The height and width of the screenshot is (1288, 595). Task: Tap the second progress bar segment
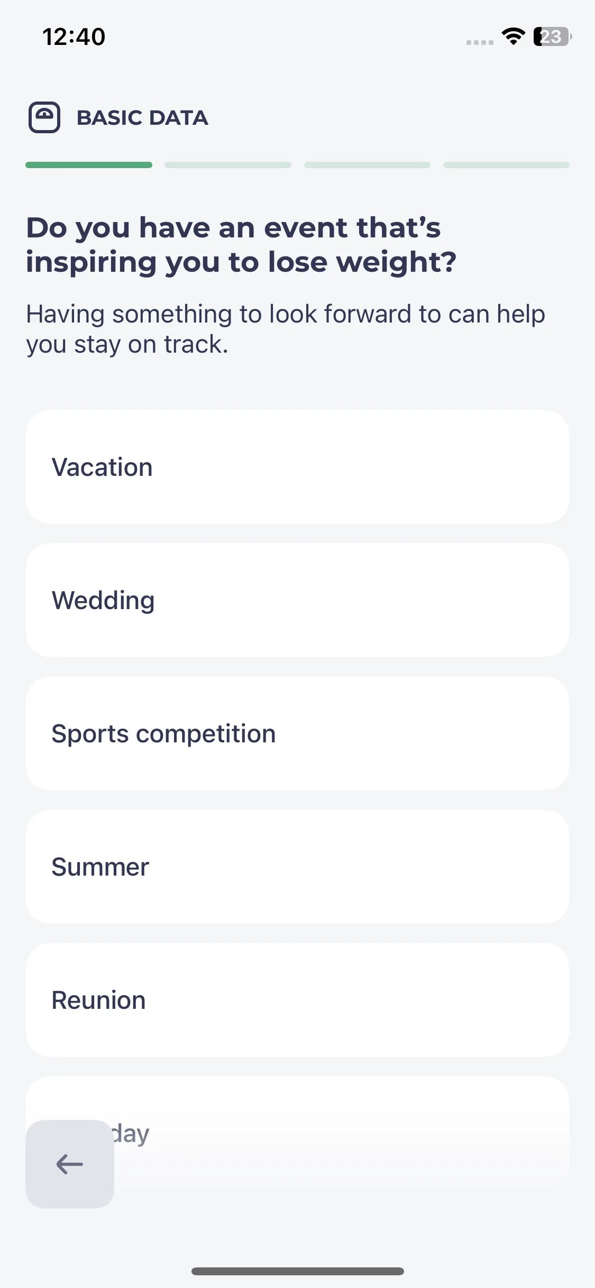point(228,165)
